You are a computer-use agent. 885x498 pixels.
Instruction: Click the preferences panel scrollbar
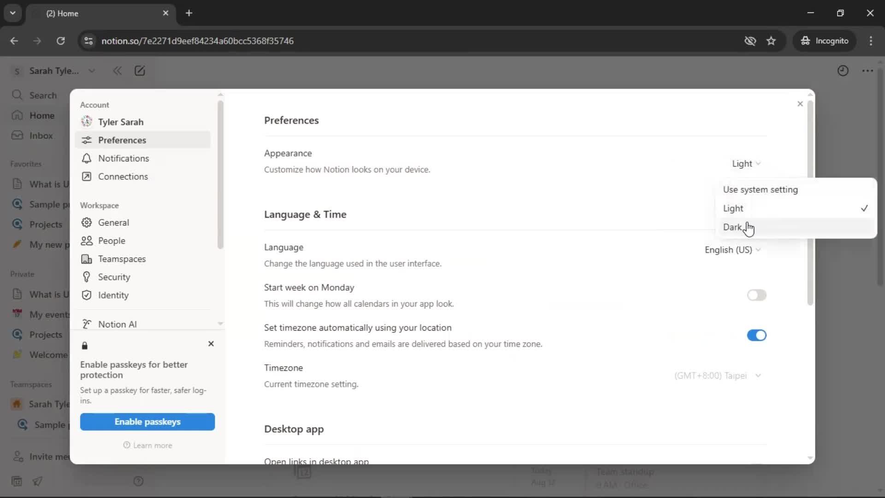click(x=810, y=203)
